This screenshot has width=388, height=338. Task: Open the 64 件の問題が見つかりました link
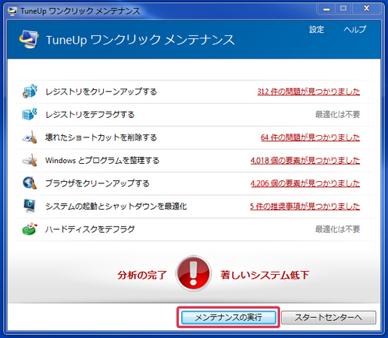[x=311, y=137]
